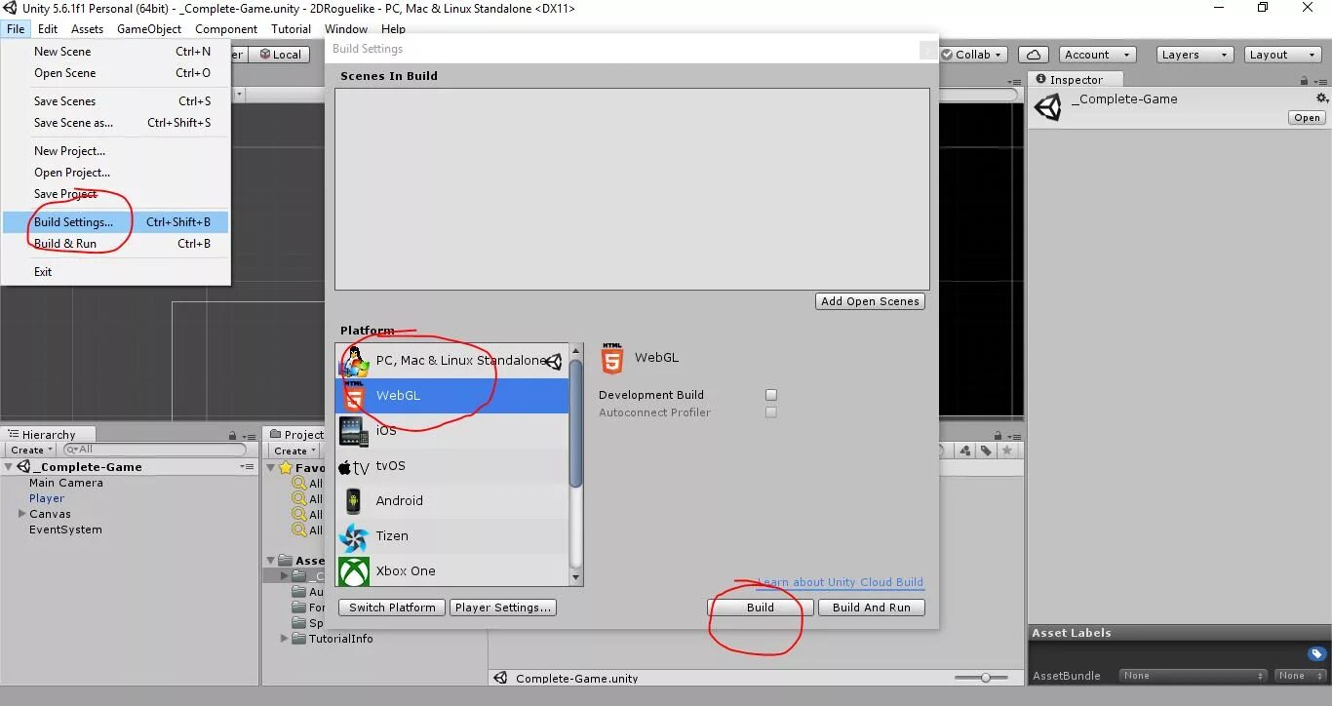Image resolution: width=1332 pixels, height=706 pixels.
Task: Click the Build button
Action: point(760,608)
